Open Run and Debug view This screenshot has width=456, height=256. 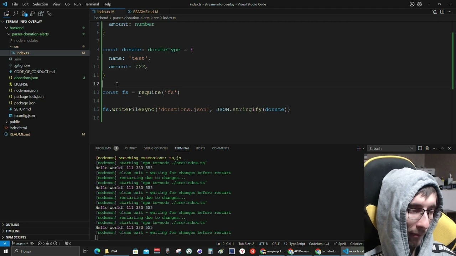[32, 13]
